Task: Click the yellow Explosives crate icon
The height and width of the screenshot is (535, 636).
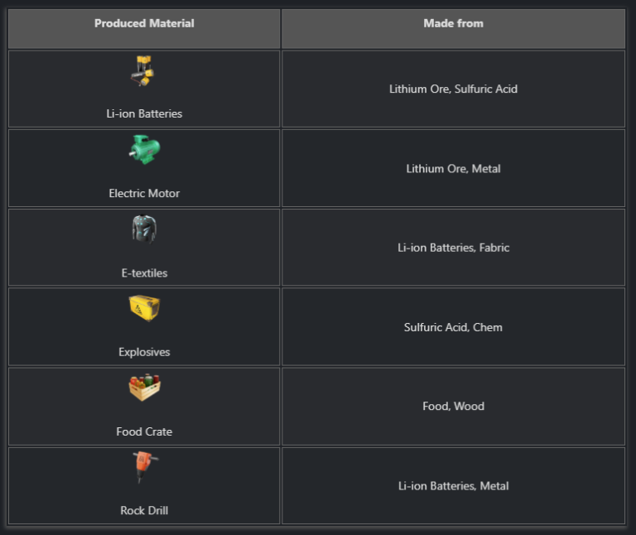Action: [144, 308]
